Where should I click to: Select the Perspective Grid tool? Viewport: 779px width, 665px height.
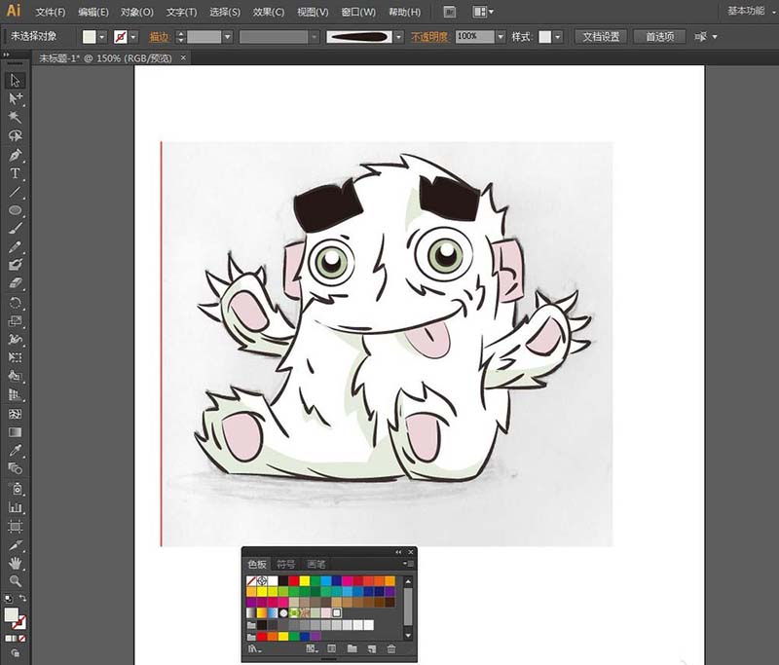tap(15, 395)
